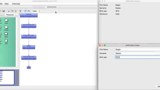Click the Redo arrow icon in the toolbar

click(29, 11)
